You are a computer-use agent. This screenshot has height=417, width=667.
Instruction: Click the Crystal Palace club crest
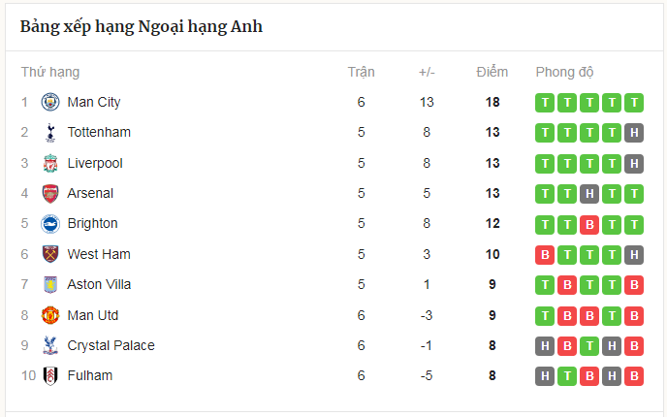(50, 345)
